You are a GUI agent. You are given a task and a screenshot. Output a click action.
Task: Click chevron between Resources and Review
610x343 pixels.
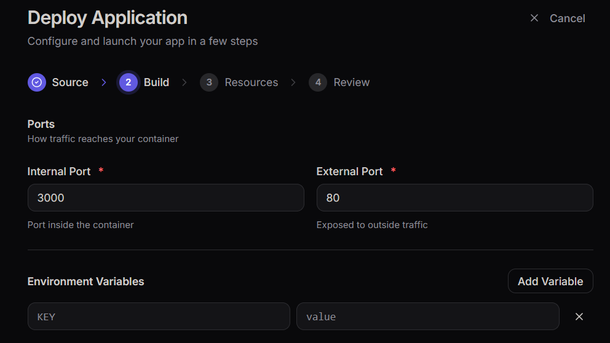293,82
